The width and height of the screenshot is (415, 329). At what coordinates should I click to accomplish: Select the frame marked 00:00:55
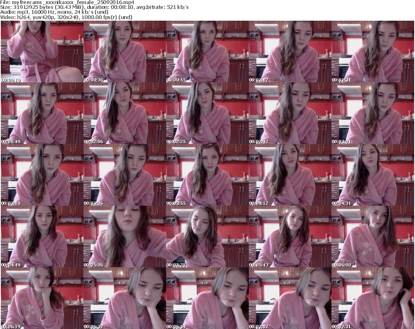point(207,52)
